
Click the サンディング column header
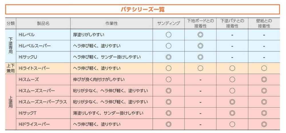pyautogui.click(x=168, y=24)
